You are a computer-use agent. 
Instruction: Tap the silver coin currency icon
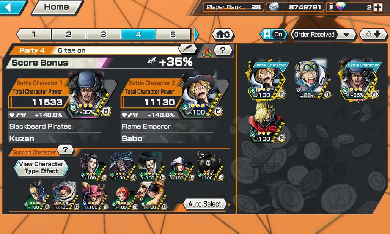[x=274, y=7]
